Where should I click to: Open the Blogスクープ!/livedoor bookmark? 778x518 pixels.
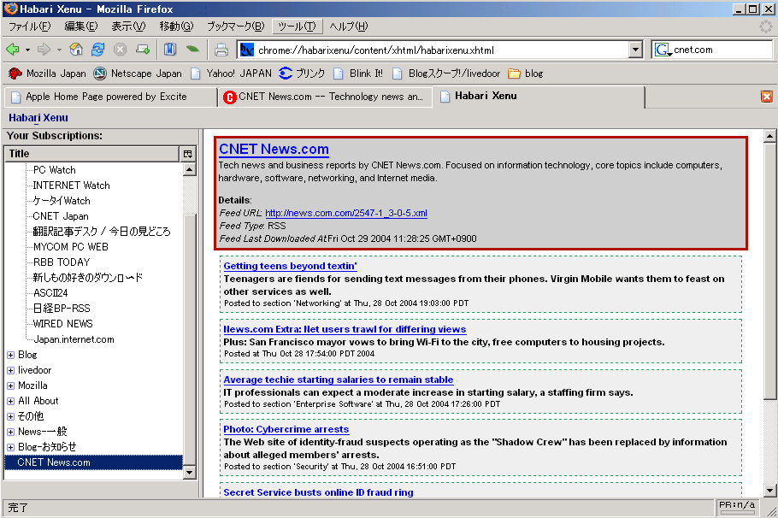point(446,74)
